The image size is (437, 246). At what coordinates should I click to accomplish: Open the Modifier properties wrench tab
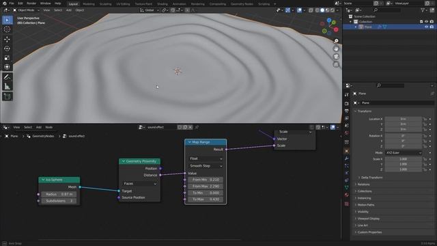347,159
